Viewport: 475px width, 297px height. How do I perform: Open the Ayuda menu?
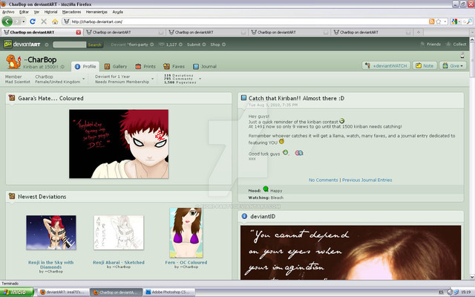[117, 12]
